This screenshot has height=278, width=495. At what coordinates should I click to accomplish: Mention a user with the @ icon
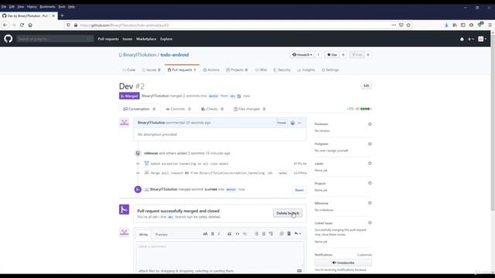point(282,234)
